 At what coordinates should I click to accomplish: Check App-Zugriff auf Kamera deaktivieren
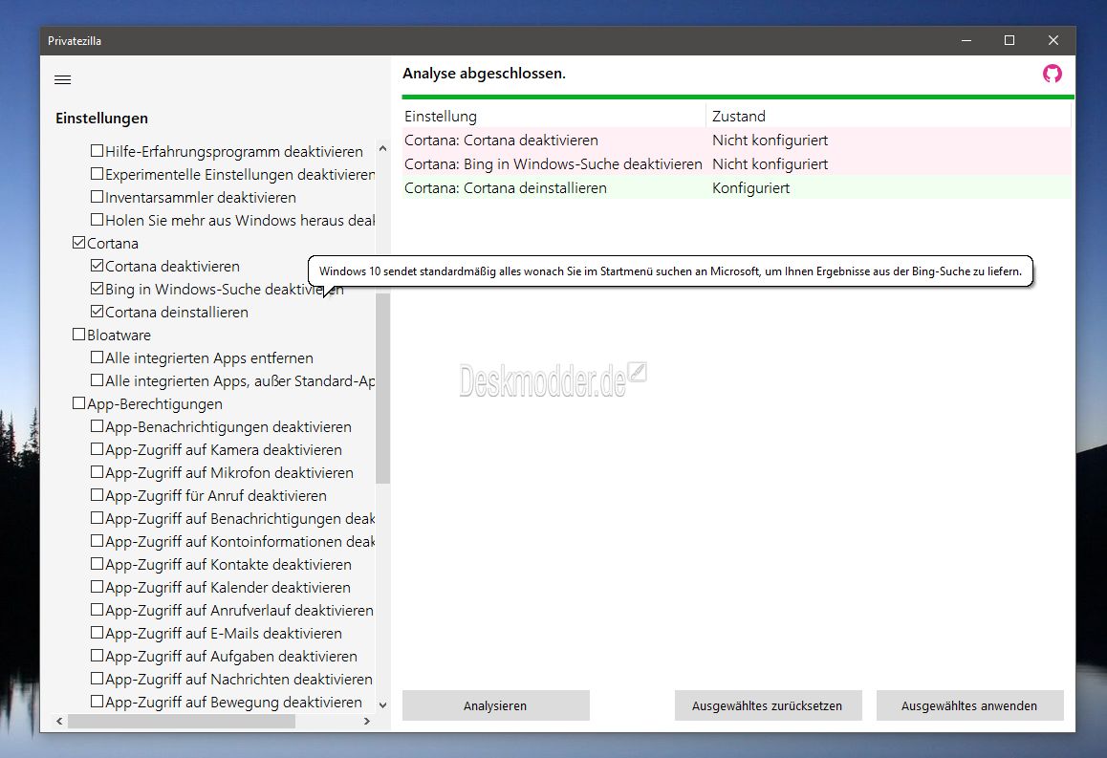98,449
